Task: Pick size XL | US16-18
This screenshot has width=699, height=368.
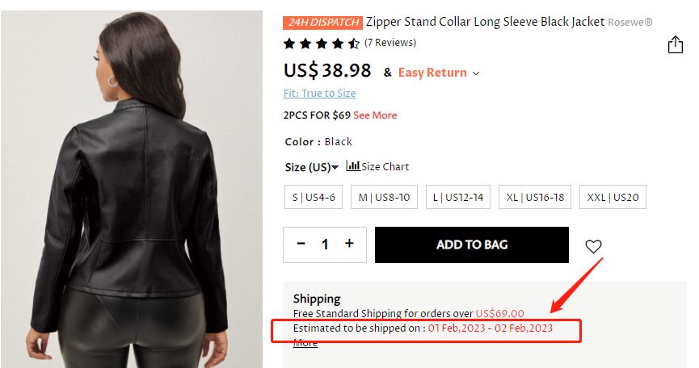Action: click(x=535, y=197)
